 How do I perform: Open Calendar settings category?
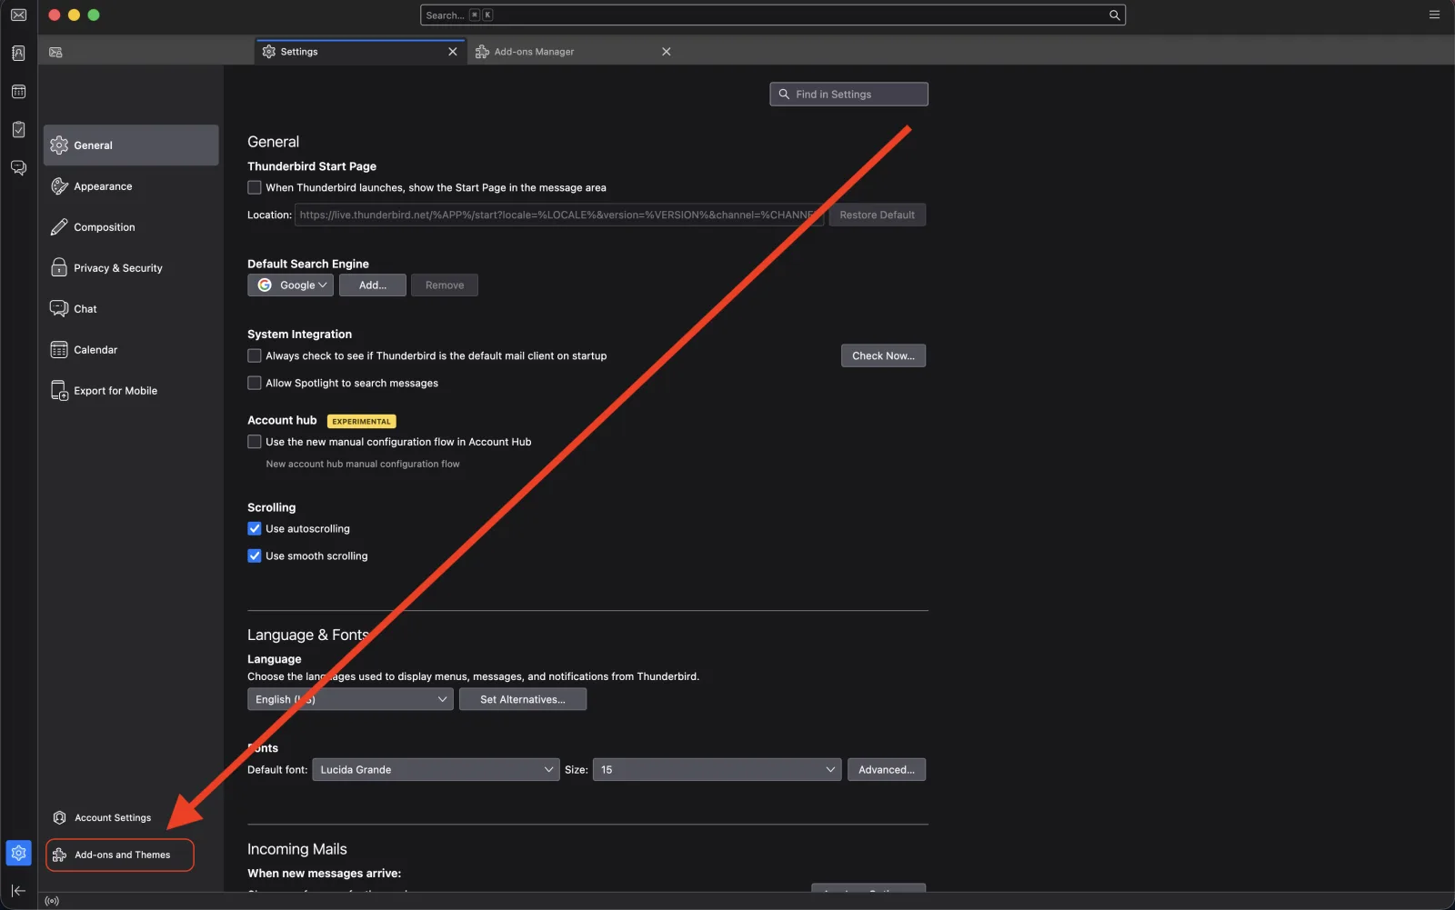click(x=131, y=350)
